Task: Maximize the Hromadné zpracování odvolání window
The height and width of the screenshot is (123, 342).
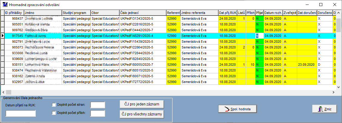Action: pyautogui.click(x=321, y=5)
